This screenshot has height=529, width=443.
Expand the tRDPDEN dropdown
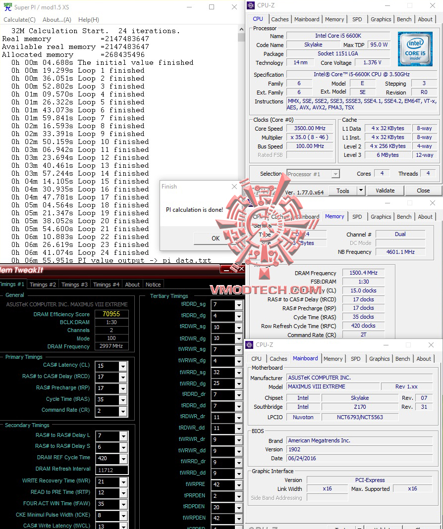click(239, 507)
